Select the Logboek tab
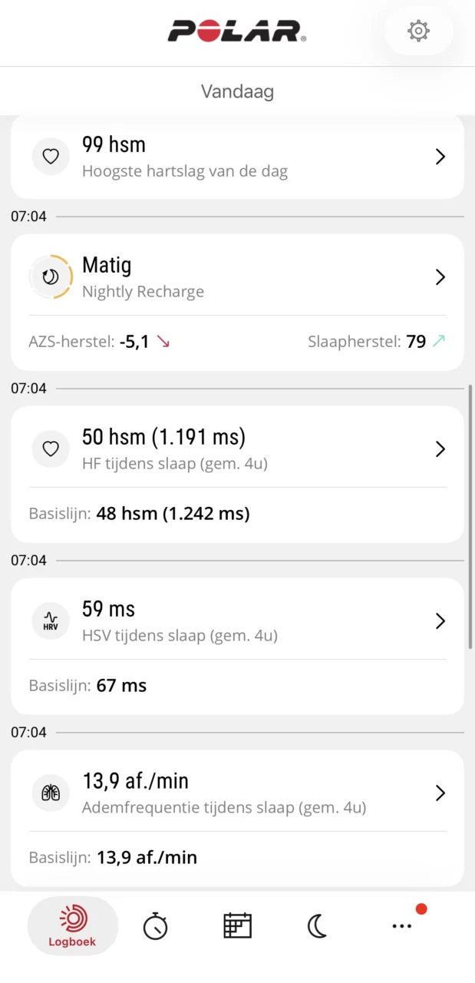 point(73,925)
